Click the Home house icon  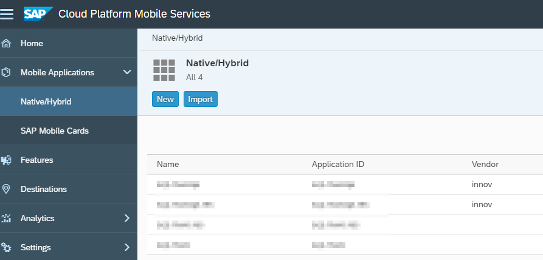[7, 44]
